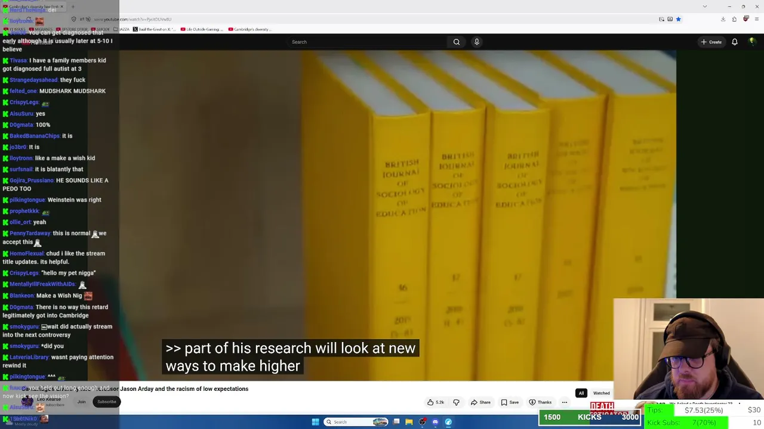The height and width of the screenshot is (429, 764).
Task: Save the video to a playlist
Action: (x=509, y=402)
